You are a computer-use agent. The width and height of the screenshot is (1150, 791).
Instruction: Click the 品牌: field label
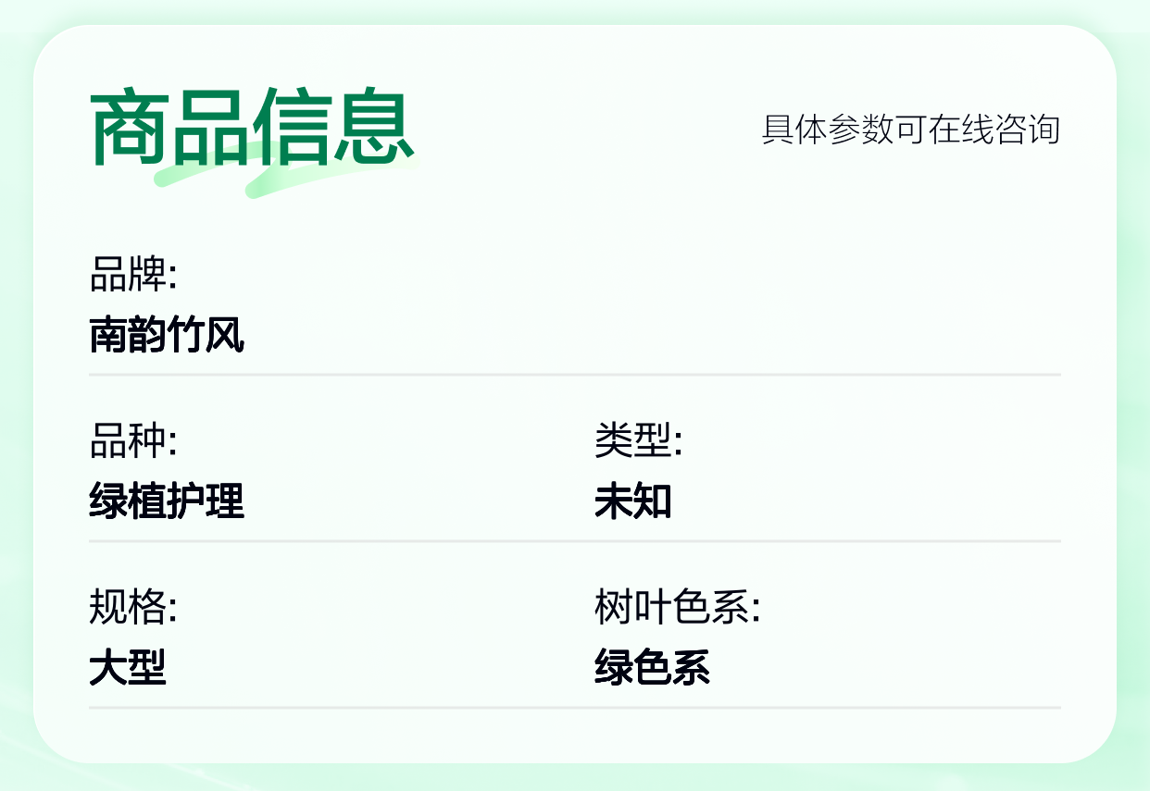click(133, 275)
